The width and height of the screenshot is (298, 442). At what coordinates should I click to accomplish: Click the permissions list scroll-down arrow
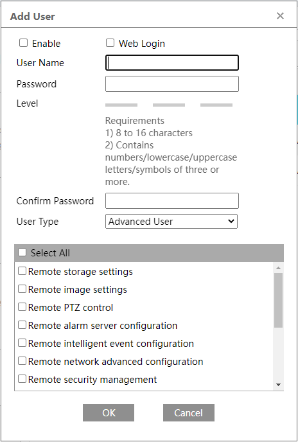click(x=279, y=385)
